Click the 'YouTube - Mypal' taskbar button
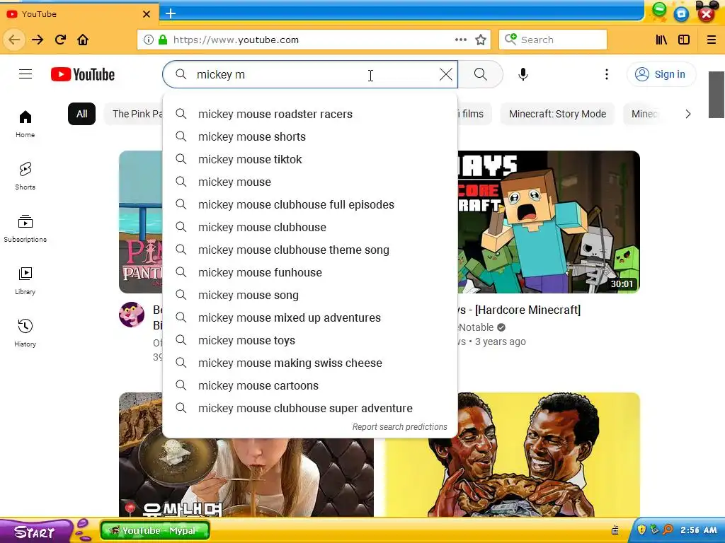Image resolution: width=725 pixels, height=543 pixels. pos(155,530)
